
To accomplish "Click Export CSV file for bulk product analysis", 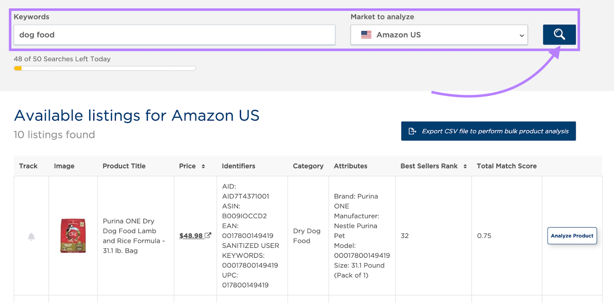I will tap(488, 131).
